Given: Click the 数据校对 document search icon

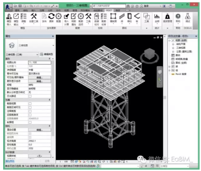Looking at the screenshot, I should click(97, 16).
